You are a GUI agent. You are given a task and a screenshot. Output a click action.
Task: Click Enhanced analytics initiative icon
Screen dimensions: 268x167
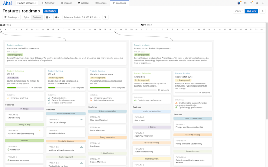8,98
